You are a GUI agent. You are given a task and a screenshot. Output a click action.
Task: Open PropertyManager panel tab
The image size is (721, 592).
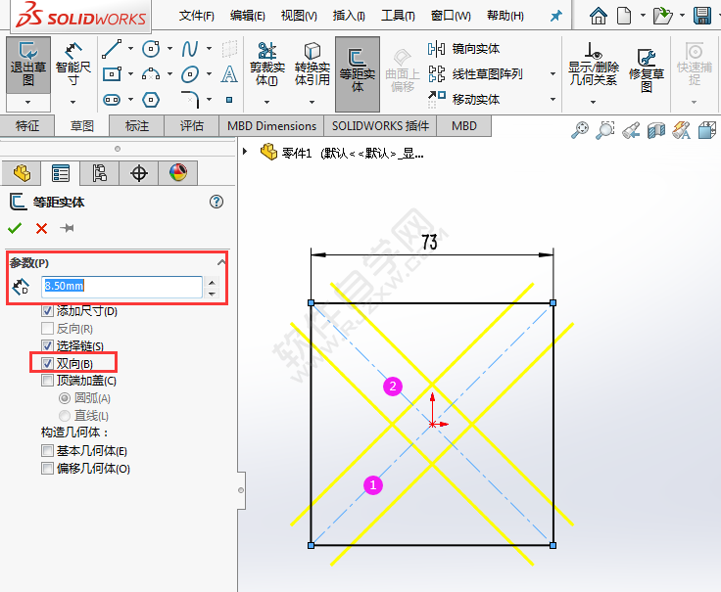[x=60, y=173]
